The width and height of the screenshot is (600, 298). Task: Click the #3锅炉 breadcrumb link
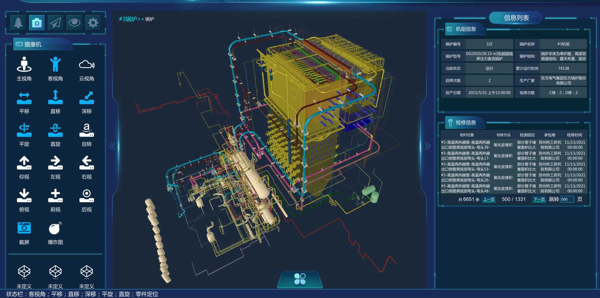(128, 19)
